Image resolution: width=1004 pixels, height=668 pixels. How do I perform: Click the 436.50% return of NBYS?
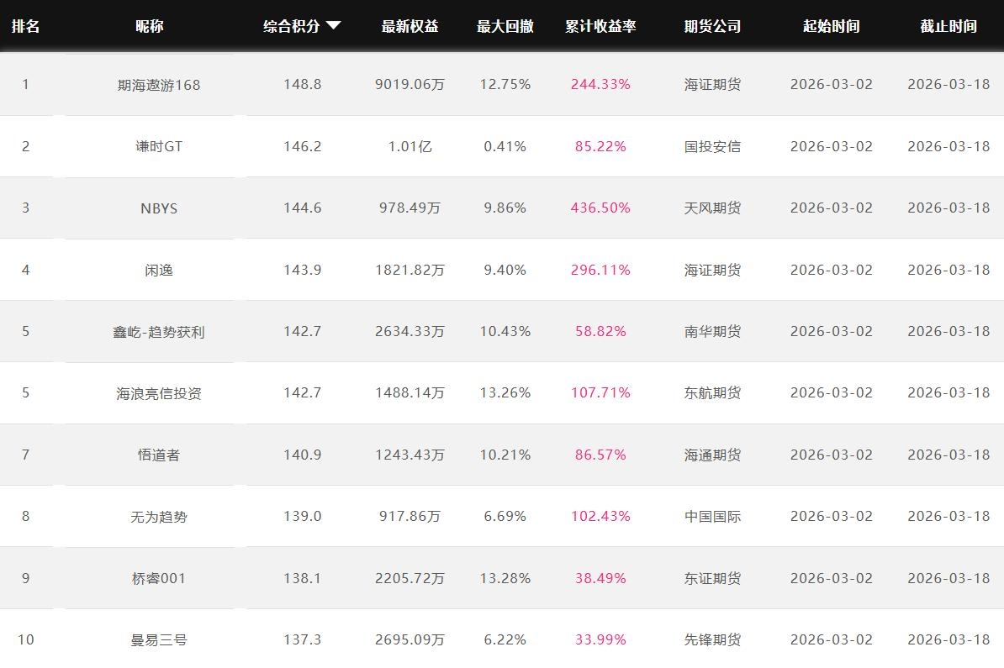click(x=600, y=208)
